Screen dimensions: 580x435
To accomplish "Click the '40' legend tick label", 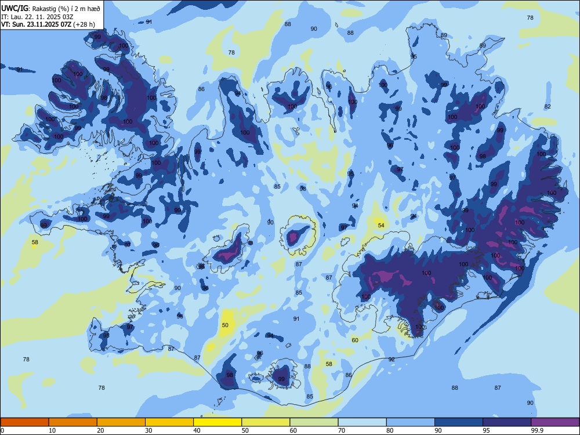I will (197, 430).
